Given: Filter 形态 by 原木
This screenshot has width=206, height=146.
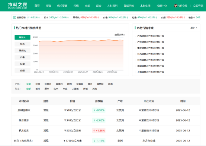Looking at the screenshot, I should pos(47,89).
